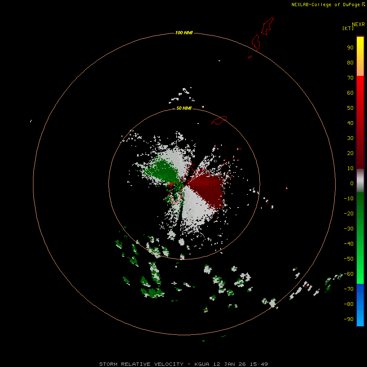The width and height of the screenshot is (367, 367).
Task: Click the 100 NMI range ring label
Action: [184, 33]
